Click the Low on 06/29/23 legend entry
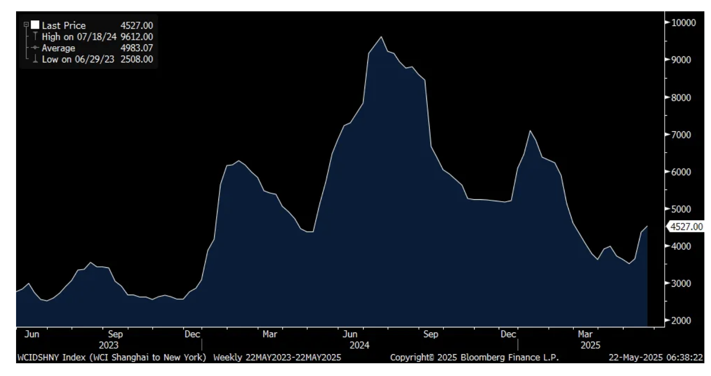Viewport: 711px width, 376px height. pyautogui.click(x=78, y=60)
